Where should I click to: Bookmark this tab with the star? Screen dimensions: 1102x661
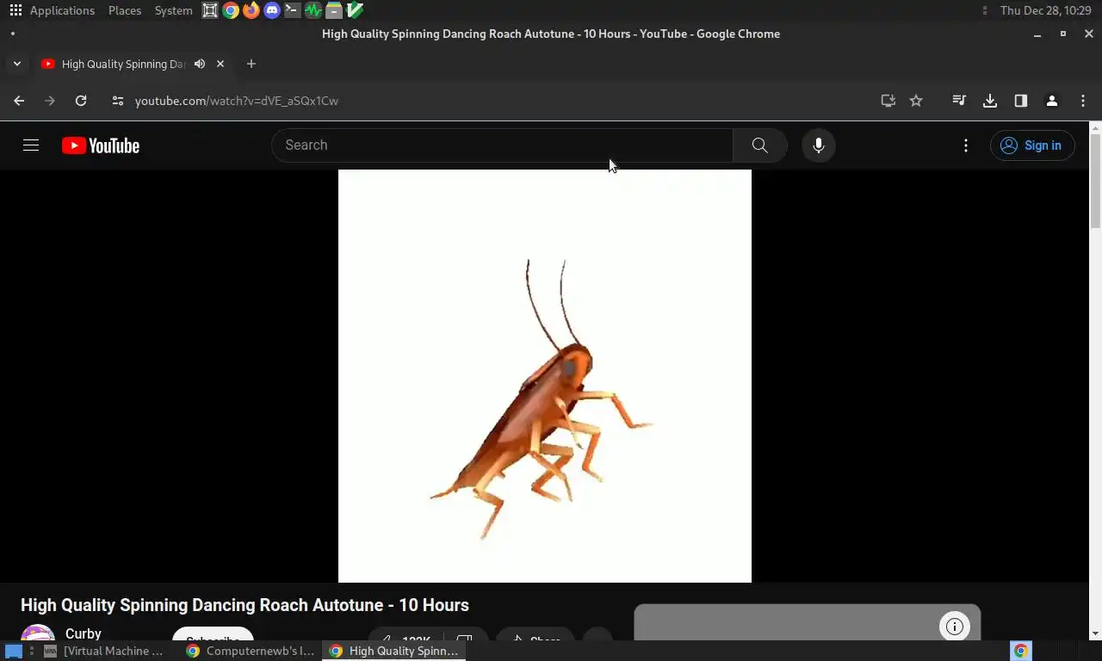(x=916, y=101)
